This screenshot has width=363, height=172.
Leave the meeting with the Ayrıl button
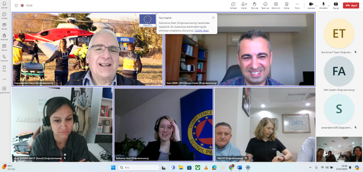point(351,6)
